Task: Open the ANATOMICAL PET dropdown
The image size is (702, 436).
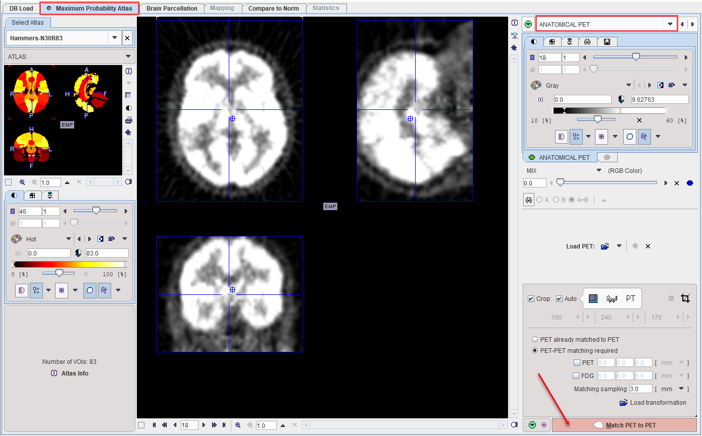Action: click(x=670, y=24)
